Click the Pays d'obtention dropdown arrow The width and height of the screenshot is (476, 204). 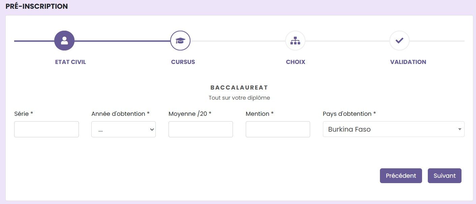tap(459, 129)
